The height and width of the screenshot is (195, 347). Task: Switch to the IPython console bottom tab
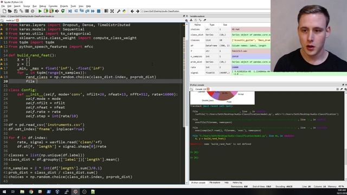pyautogui.click(x=198, y=183)
